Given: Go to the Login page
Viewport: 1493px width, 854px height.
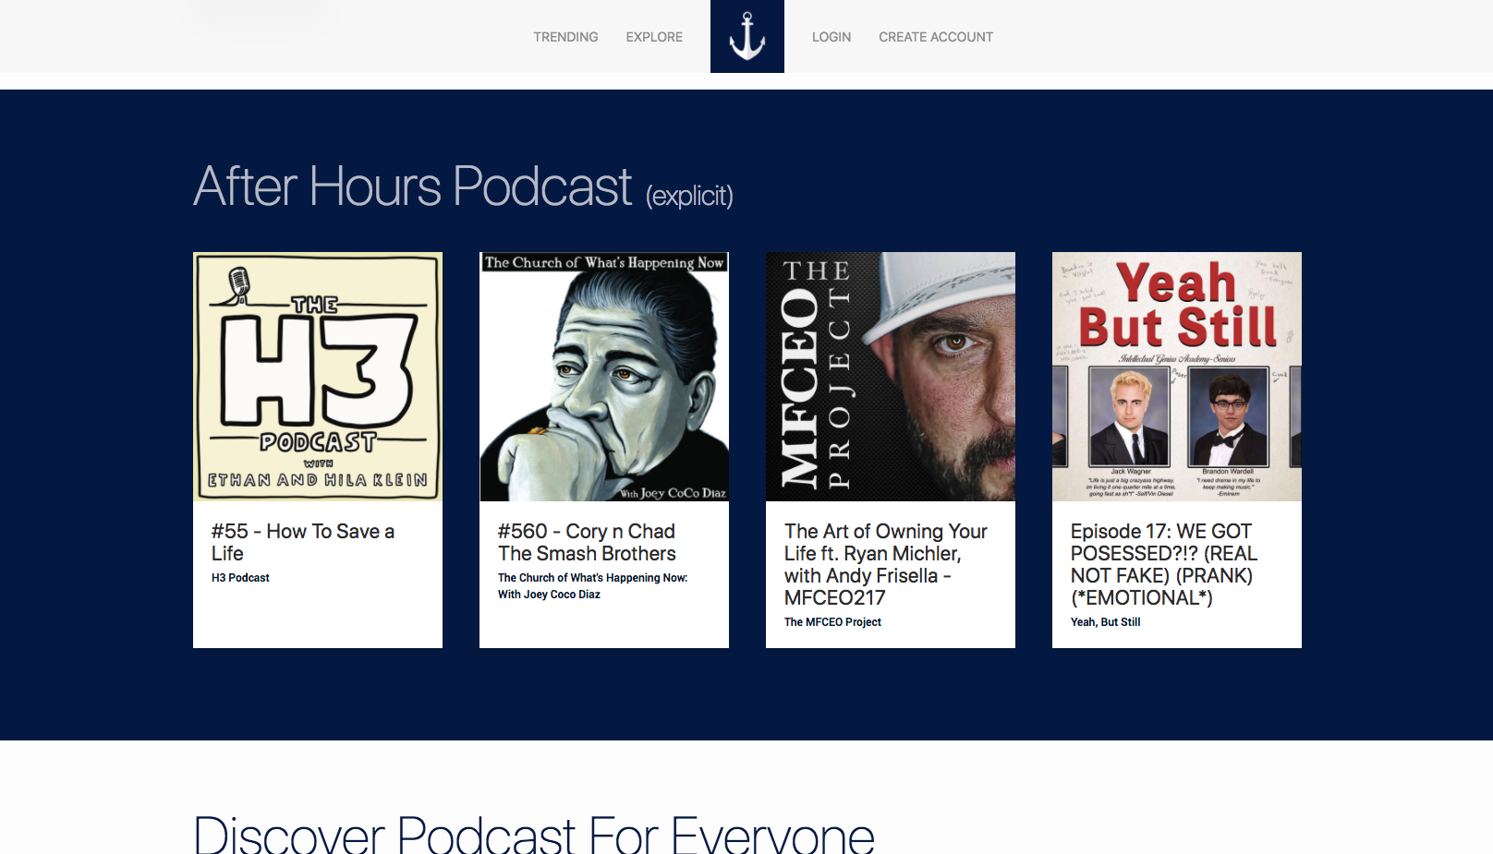Looking at the screenshot, I should pyautogui.click(x=831, y=37).
